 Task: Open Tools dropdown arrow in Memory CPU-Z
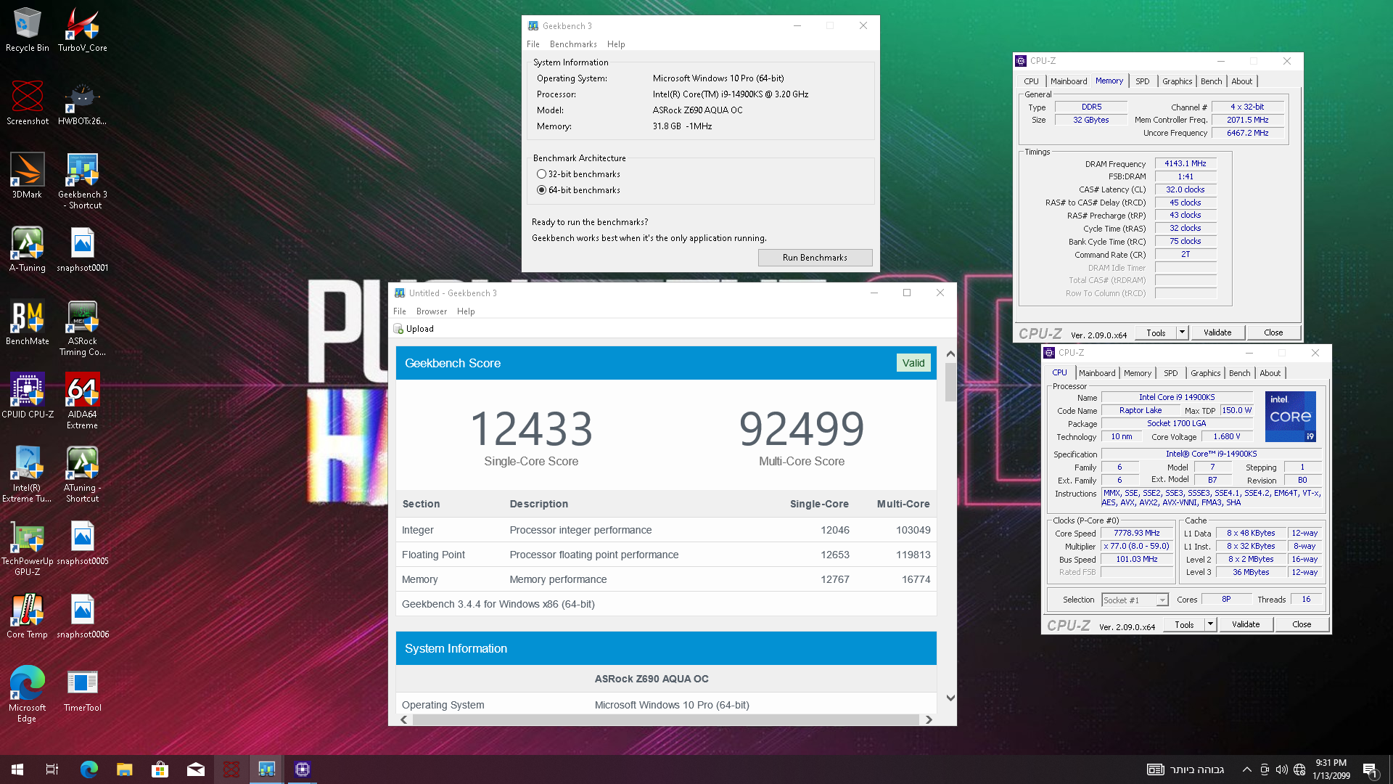click(x=1182, y=332)
